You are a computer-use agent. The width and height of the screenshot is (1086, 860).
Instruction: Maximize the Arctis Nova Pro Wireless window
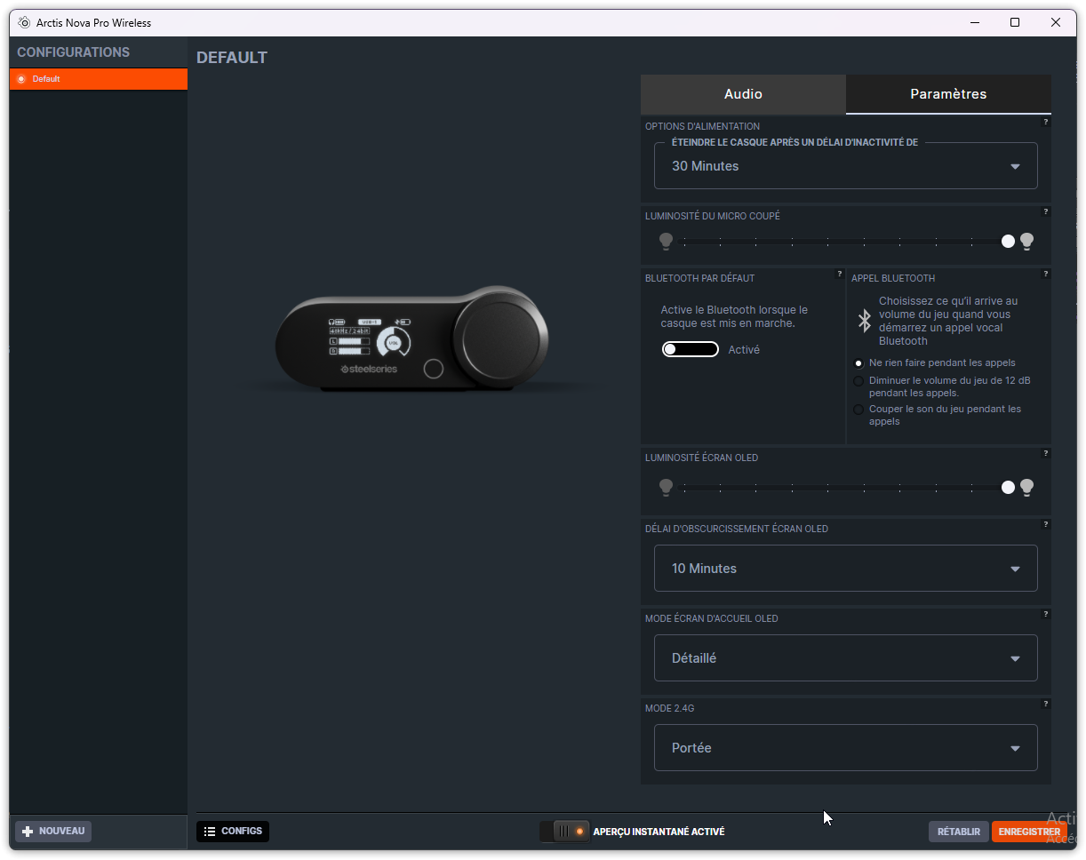[x=1015, y=23]
